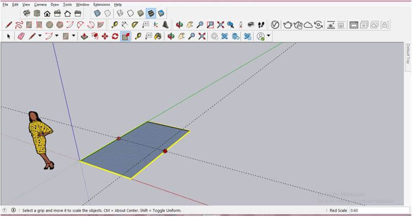Show the V-Ray Frame Buffer window icon
413x217 pixels.
(354, 25)
